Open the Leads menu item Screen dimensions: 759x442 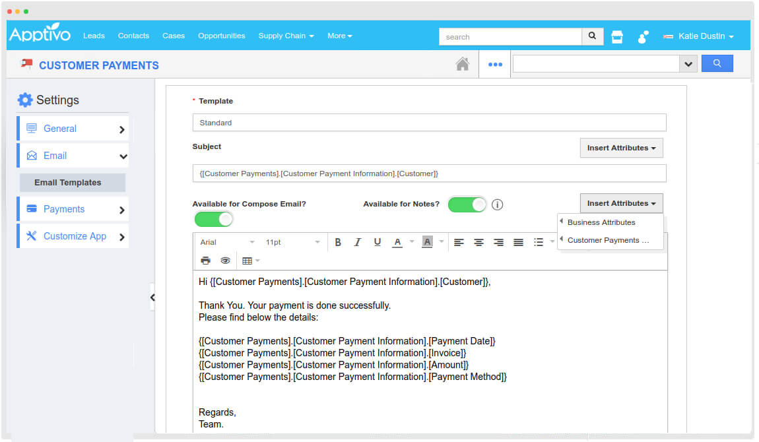pos(94,36)
